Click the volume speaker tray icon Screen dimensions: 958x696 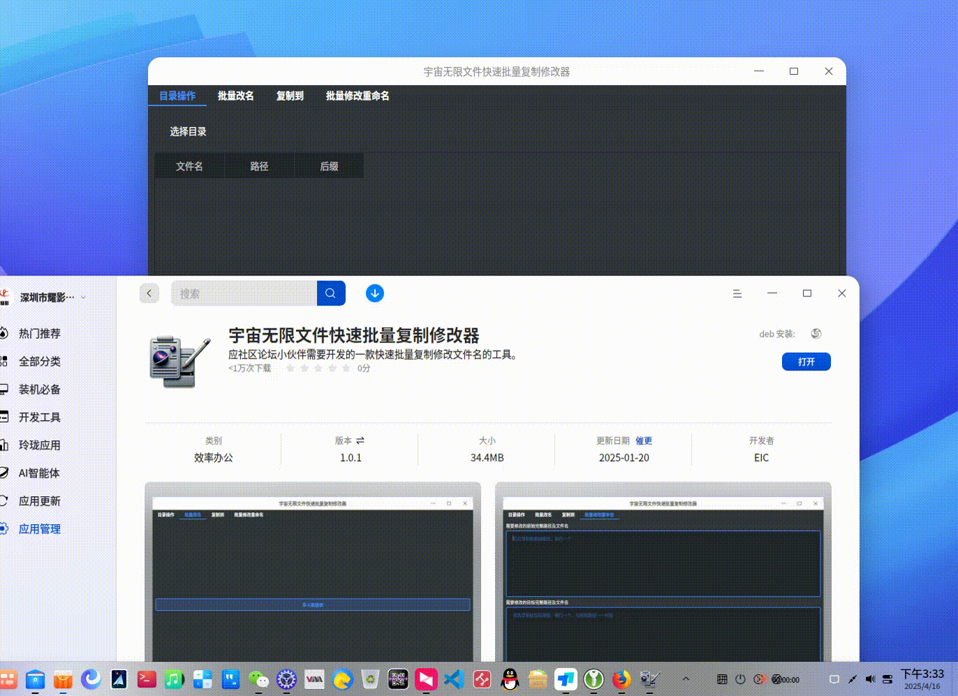click(870, 679)
